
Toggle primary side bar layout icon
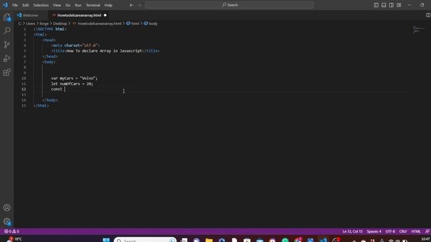click(376, 5)
